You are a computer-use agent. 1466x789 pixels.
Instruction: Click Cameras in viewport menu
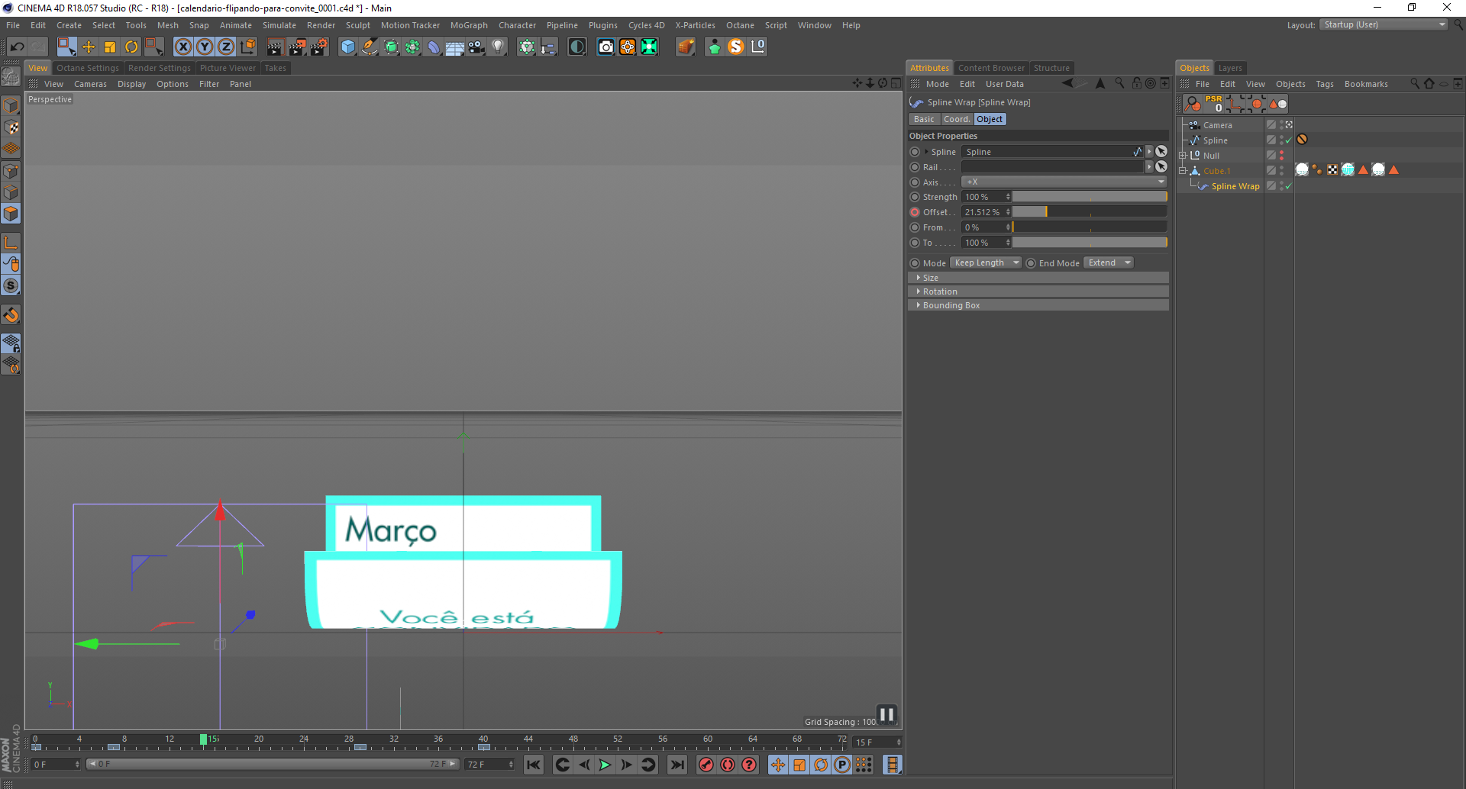90,84
